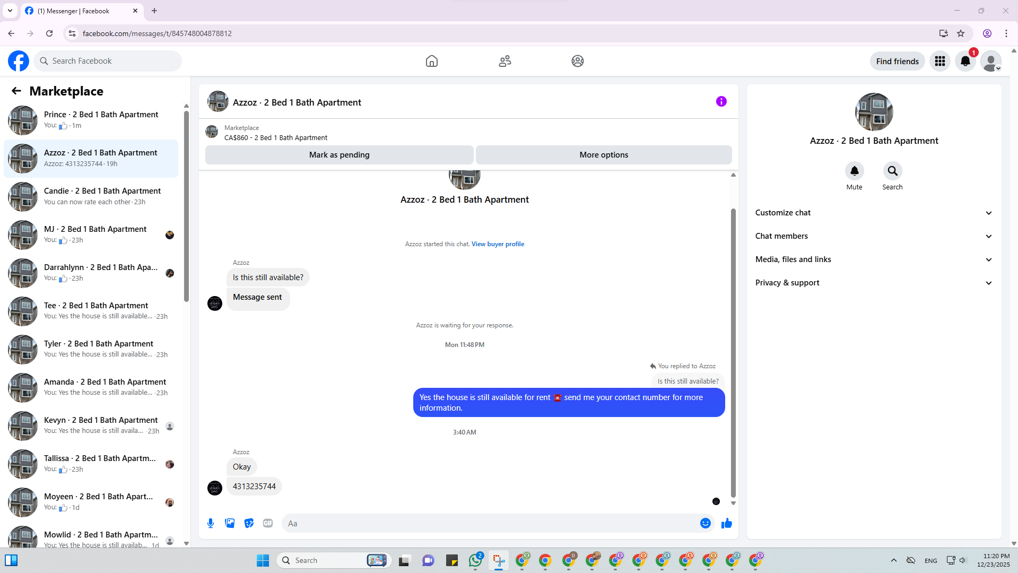
Task: Open Tee 2 Bed 1 Bath conversation
Action: [91, 311]
